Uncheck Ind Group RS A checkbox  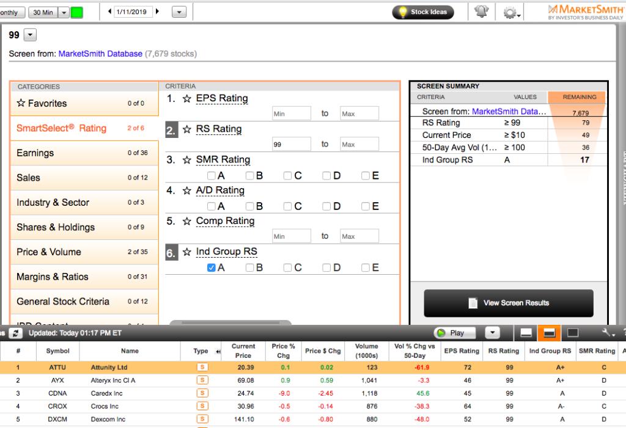click(211, 267)
